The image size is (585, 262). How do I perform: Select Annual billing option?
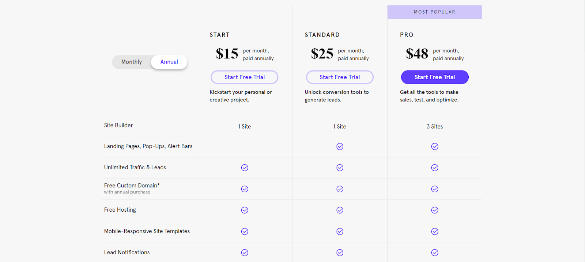coord(169,62)
